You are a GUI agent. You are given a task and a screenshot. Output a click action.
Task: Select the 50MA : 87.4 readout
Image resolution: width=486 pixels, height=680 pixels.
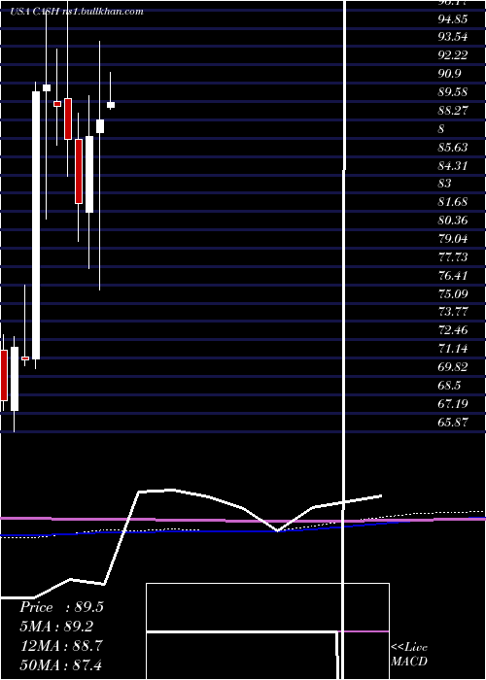pyautogui.click(x=61, y=664)
